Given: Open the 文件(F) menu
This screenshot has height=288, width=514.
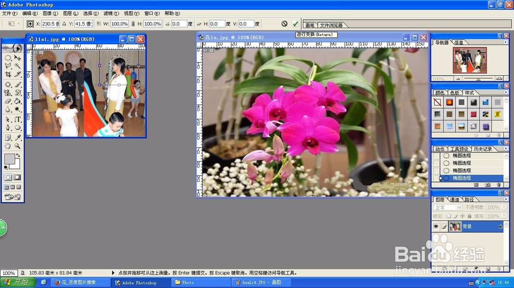Looking at the screenshot, I should click(x=9, y=13).
